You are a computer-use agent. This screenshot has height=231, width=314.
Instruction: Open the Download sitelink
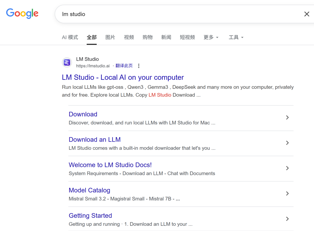[x=83, y=114]
